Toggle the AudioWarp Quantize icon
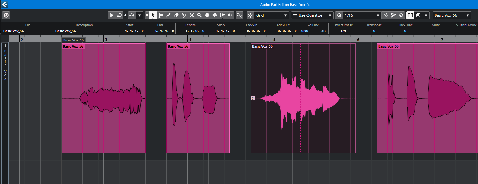The height and width of the screenshot is (184, 478). point(393,15)
